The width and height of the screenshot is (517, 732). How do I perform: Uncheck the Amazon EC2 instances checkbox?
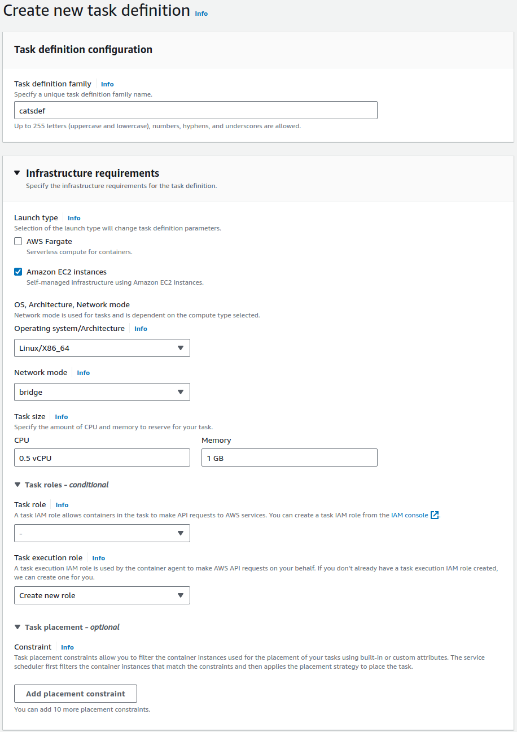pyautogui.click(x=18, y=272)
